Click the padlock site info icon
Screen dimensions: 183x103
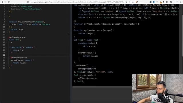point(32,2)
